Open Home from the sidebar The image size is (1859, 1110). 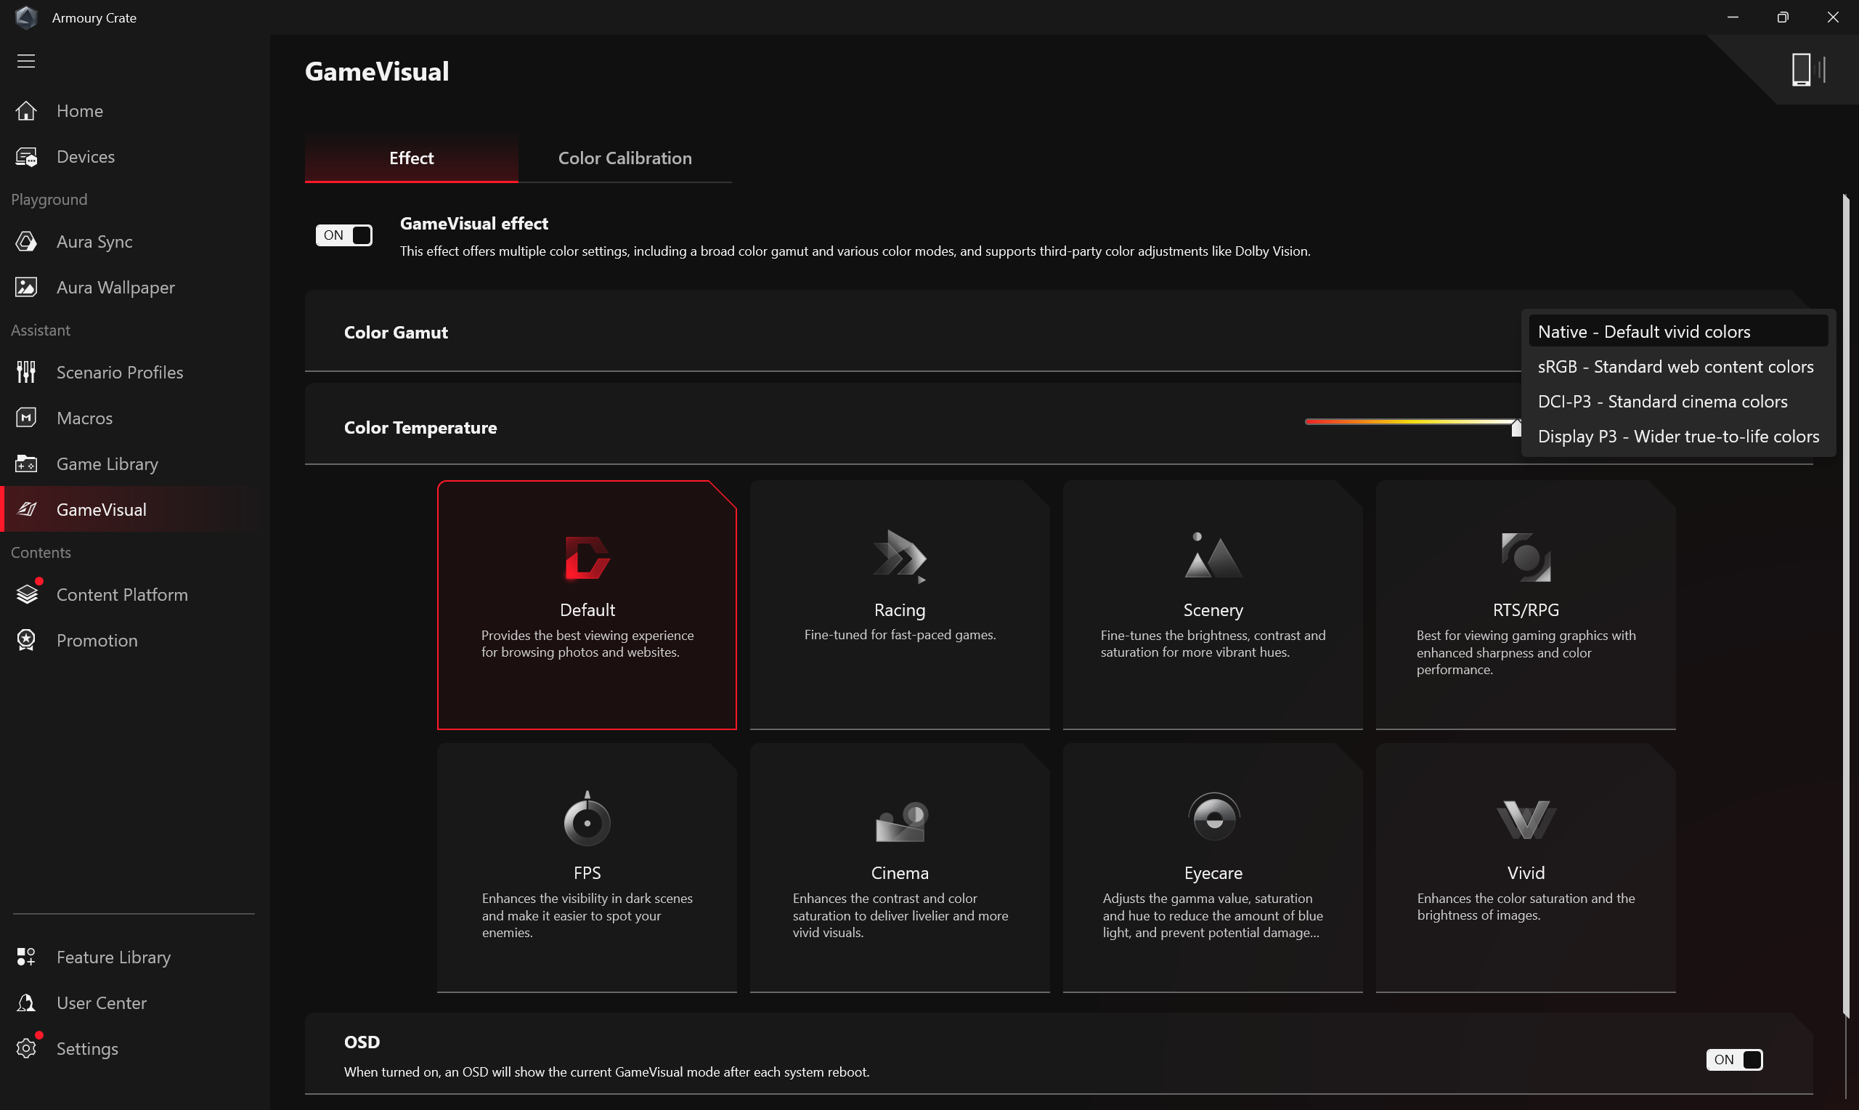coord(80,110)
